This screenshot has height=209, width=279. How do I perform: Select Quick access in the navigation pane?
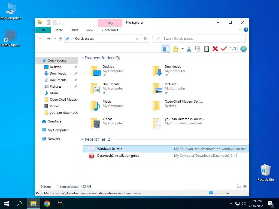[57, 60]
